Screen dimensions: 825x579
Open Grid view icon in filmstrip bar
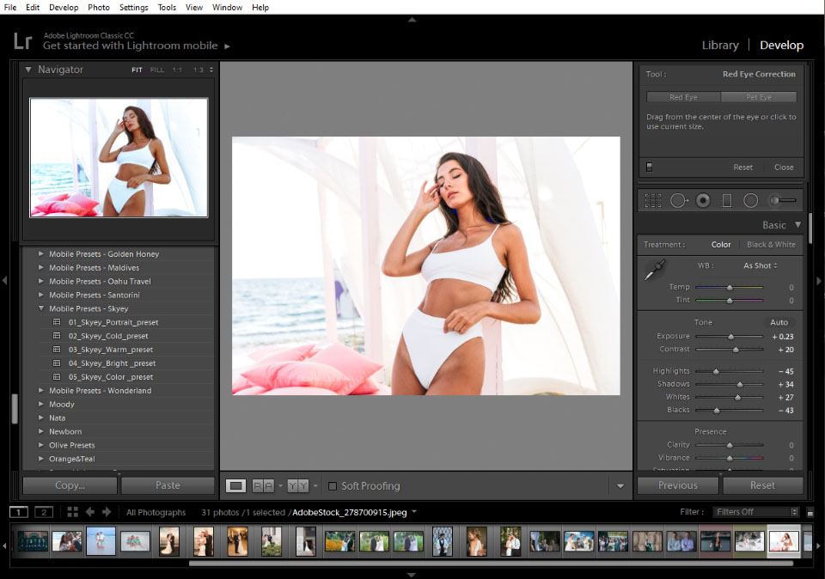72,512
